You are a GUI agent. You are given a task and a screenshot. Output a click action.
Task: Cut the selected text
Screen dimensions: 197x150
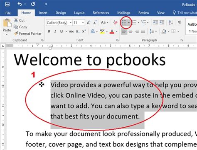click(19, 20)
